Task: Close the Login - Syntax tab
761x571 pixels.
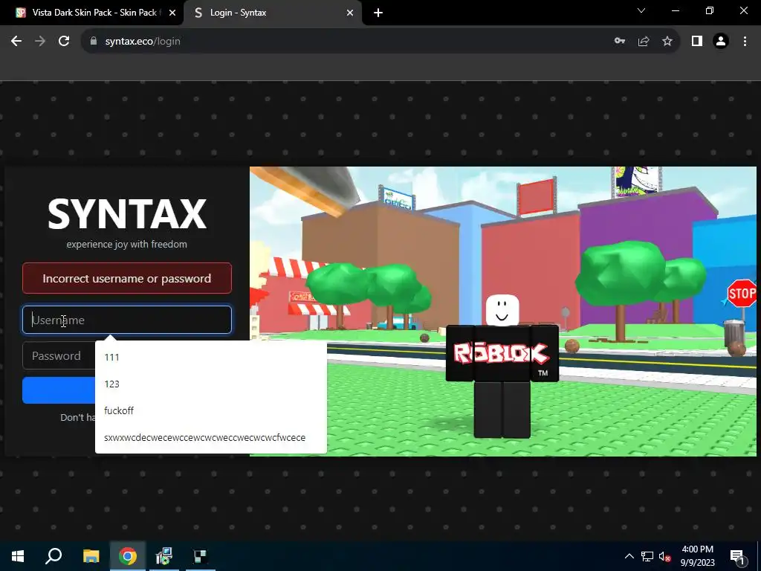Action: [350, 13]
